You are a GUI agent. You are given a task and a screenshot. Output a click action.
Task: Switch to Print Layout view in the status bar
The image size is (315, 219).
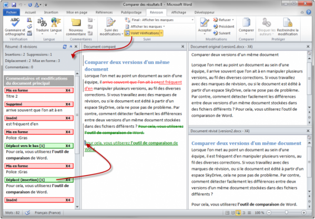pos(227,213)
